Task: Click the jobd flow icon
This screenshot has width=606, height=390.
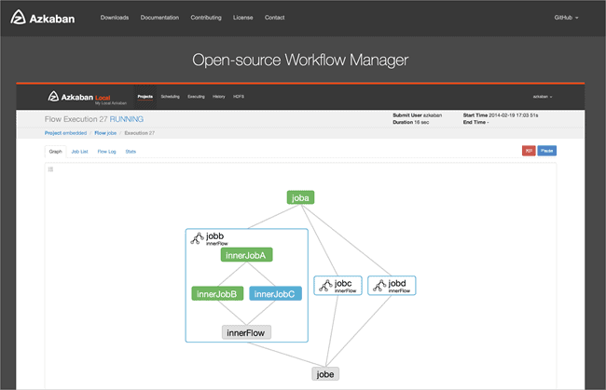Action: pyautogui.click(x=379, y=286)
